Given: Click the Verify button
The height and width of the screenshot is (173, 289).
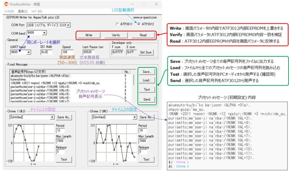Looking at the screenshot, I should (x=116, y=35).
